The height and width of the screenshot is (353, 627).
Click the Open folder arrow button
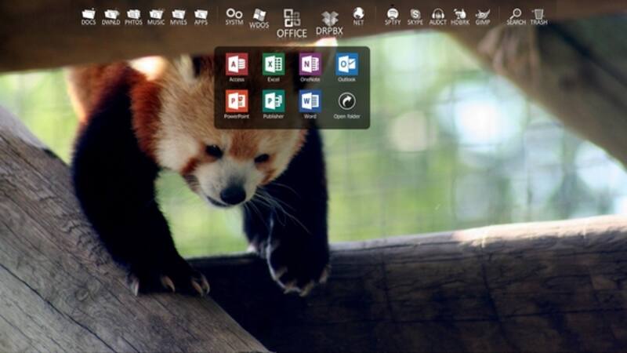[x=346, y=101]
